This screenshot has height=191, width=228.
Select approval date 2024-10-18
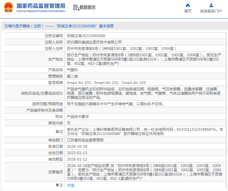pyautogui.click(x=77, y=146)
